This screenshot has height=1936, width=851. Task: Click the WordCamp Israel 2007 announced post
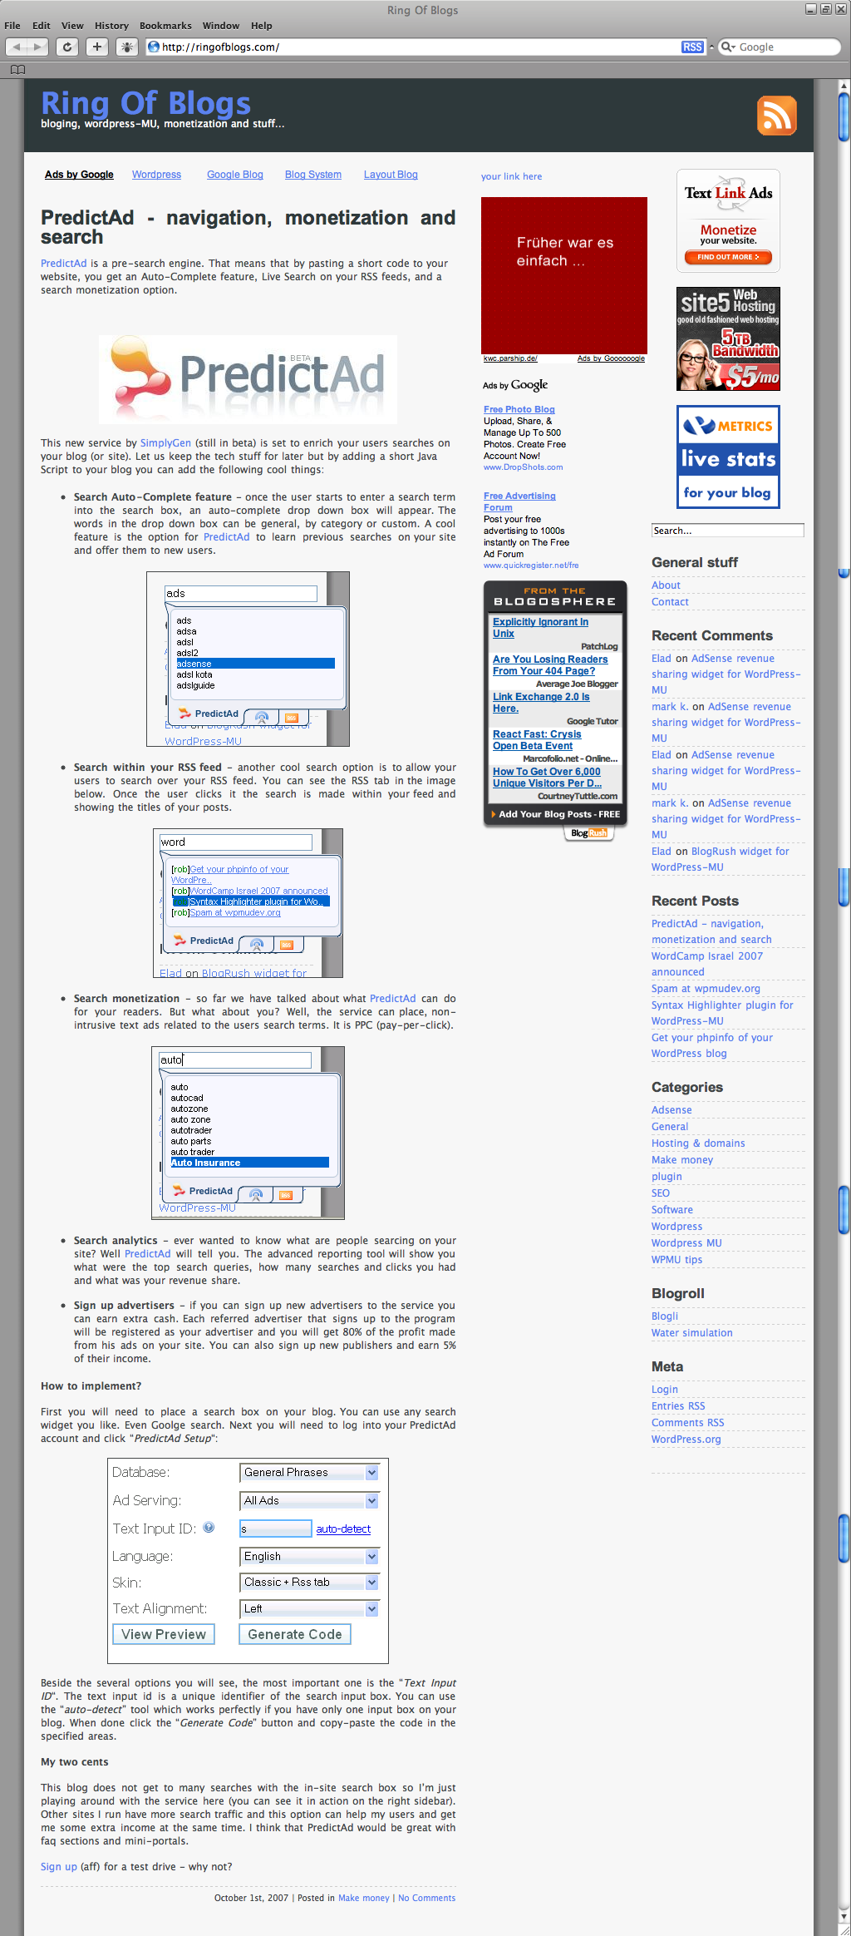707,964
